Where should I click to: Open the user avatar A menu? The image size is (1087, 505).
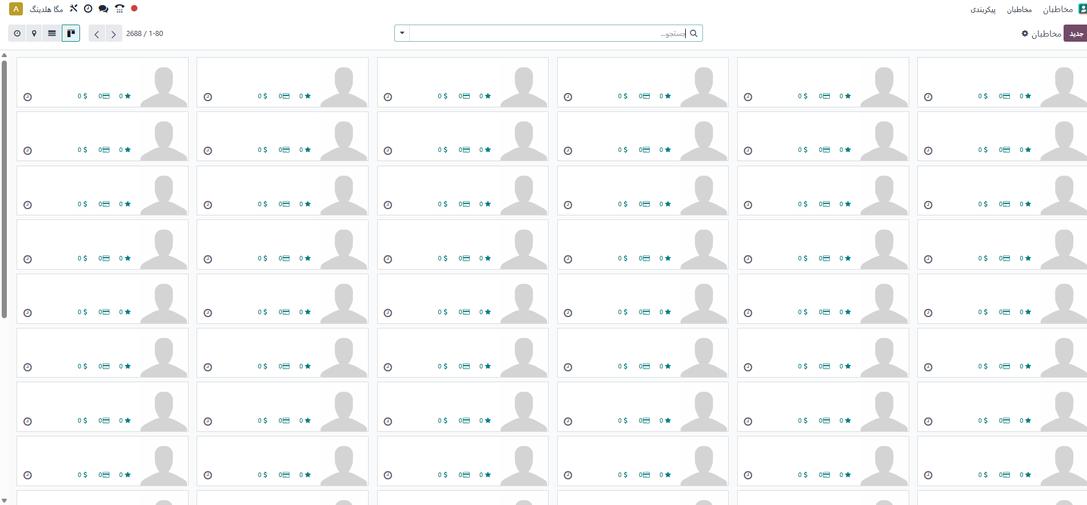[x=16, y=9]
